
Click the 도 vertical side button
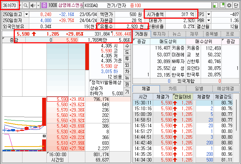pyautogui.click(x=127, y=52)
